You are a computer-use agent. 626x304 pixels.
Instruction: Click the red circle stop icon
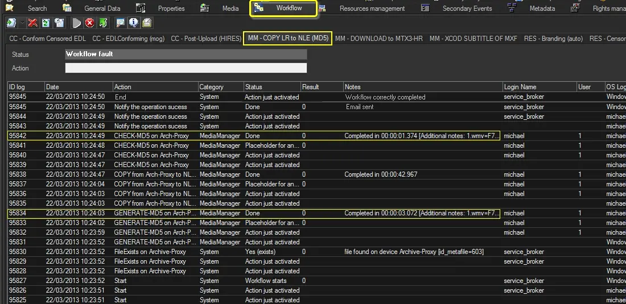(90, 23)
